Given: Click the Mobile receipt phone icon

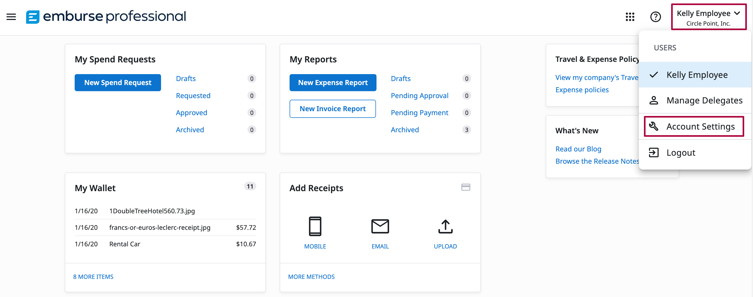Looking at the screenshot, I should tap(315, 226).
